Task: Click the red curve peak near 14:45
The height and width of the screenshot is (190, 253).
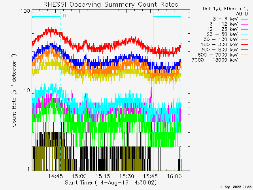Action: (52, 30)
